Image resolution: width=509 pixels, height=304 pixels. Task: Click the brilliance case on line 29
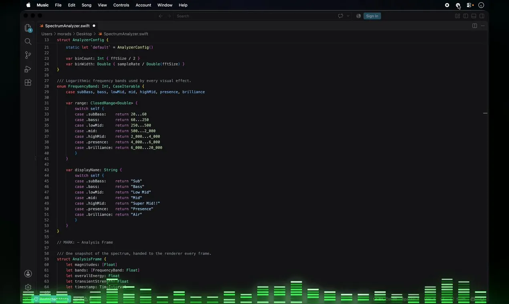(x=194, y=92)
